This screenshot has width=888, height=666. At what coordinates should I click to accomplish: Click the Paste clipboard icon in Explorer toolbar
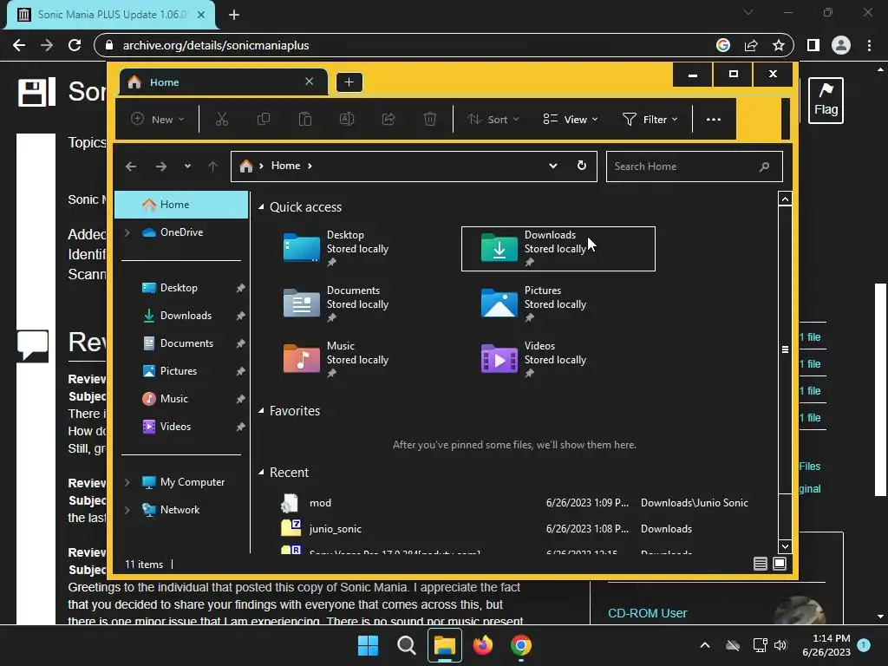click(305, 119)
